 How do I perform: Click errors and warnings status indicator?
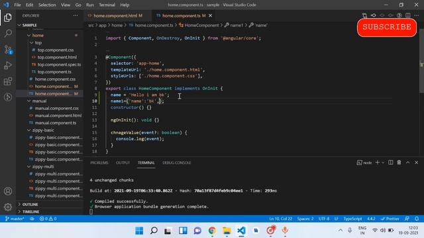click(48, 219)
